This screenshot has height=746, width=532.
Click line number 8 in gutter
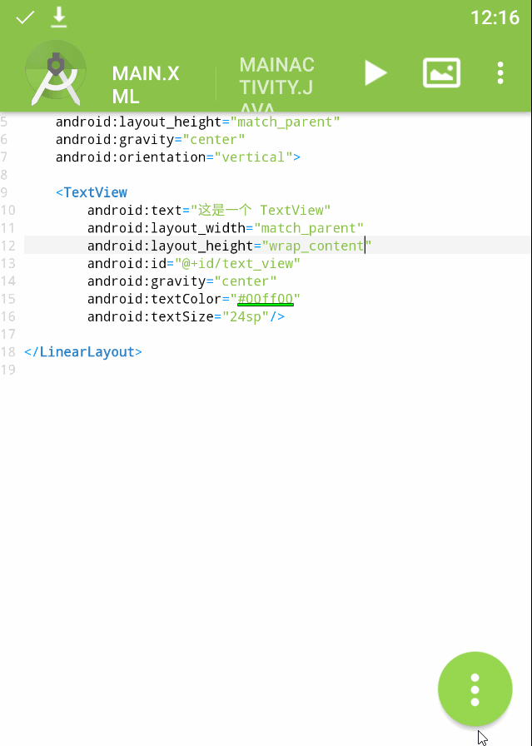(x=4, y=175)
